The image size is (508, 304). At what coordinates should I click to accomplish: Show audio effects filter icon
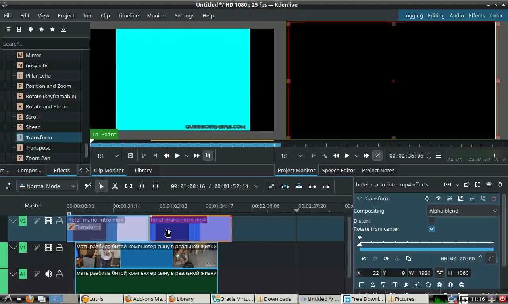(30, 29)
